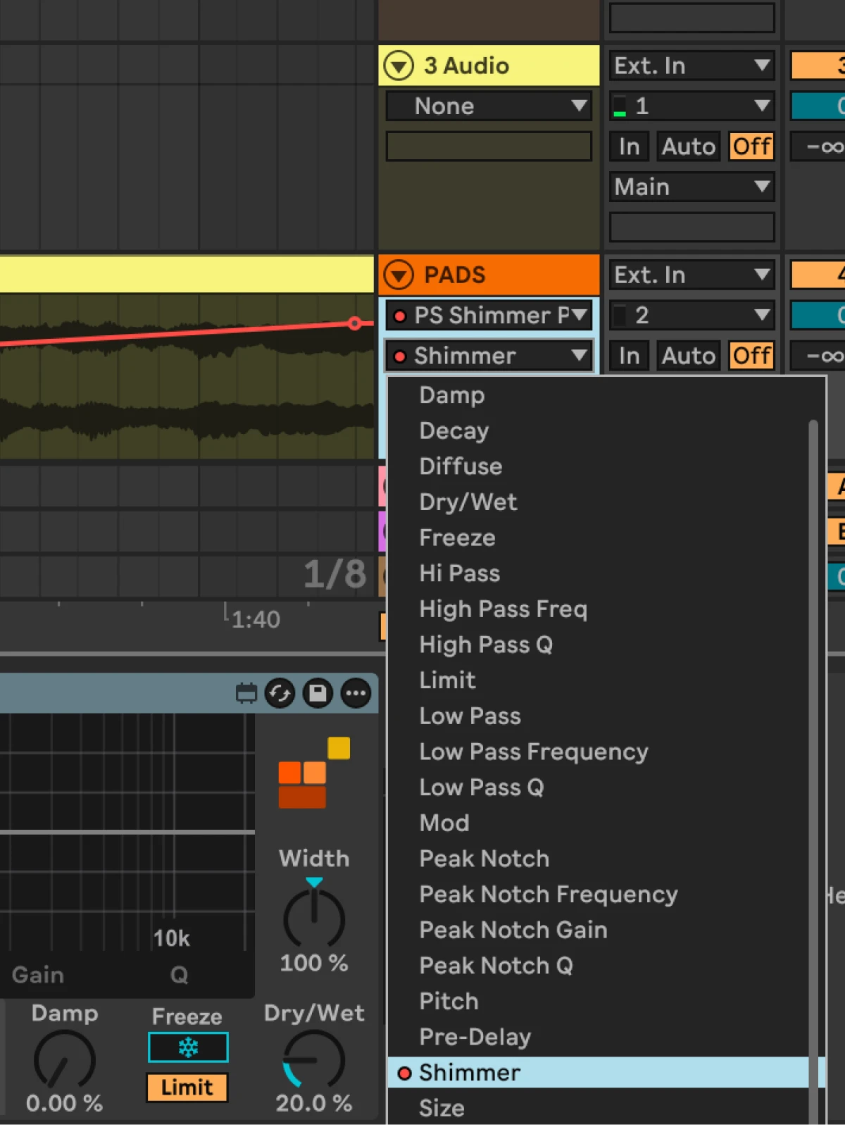Open the PS Shimmer device chooser
Viewport: 845px width, 1127px height.
489,316
